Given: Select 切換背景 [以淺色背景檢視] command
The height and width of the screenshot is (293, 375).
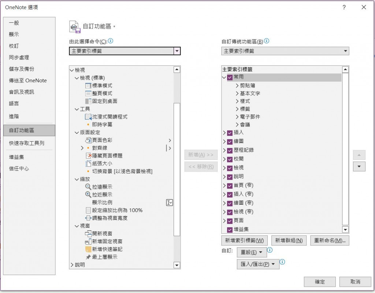Looking at the screenshot, I should (x=122, y=171).
